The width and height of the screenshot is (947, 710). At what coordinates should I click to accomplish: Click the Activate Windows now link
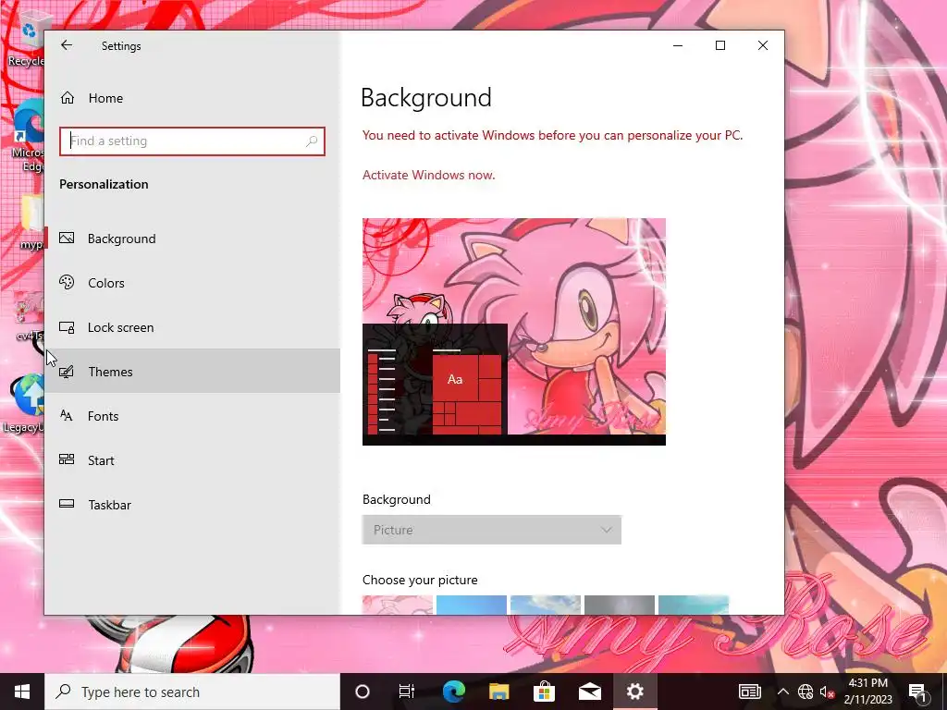tap(428, 175)
